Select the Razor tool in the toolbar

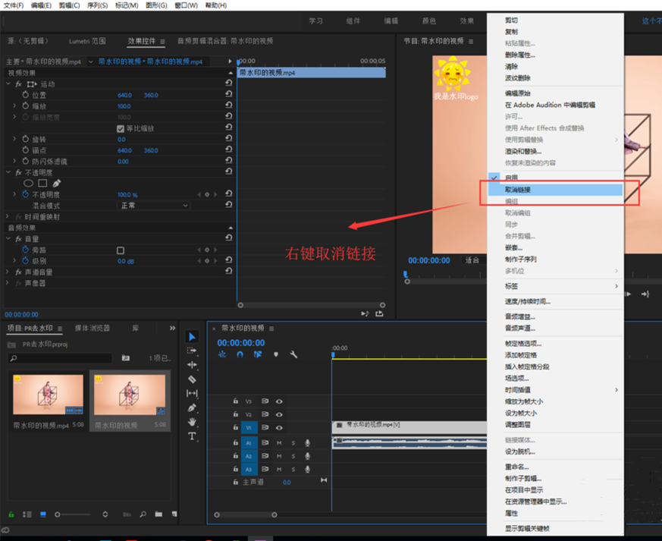point(192,379)
